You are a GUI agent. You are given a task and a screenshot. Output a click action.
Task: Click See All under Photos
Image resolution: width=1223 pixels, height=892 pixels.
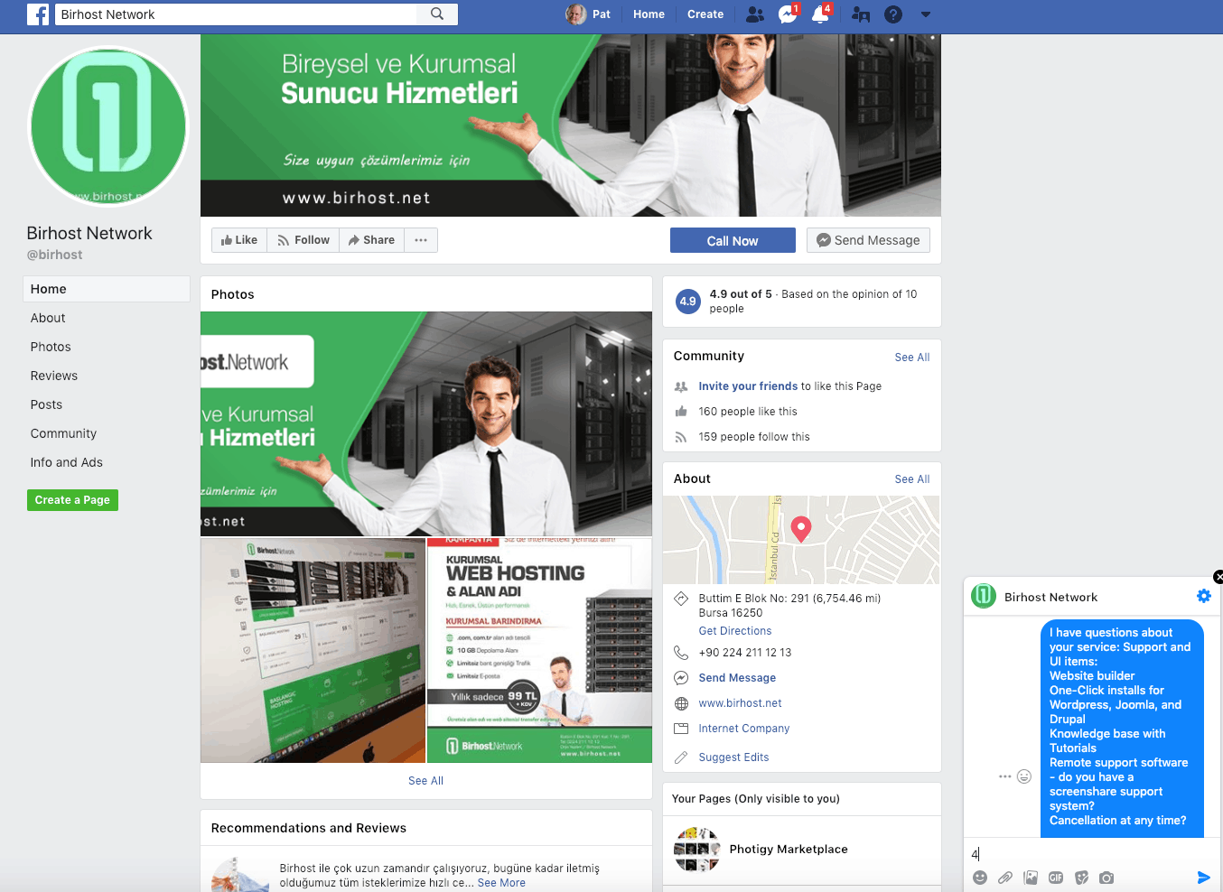[425, 781]
